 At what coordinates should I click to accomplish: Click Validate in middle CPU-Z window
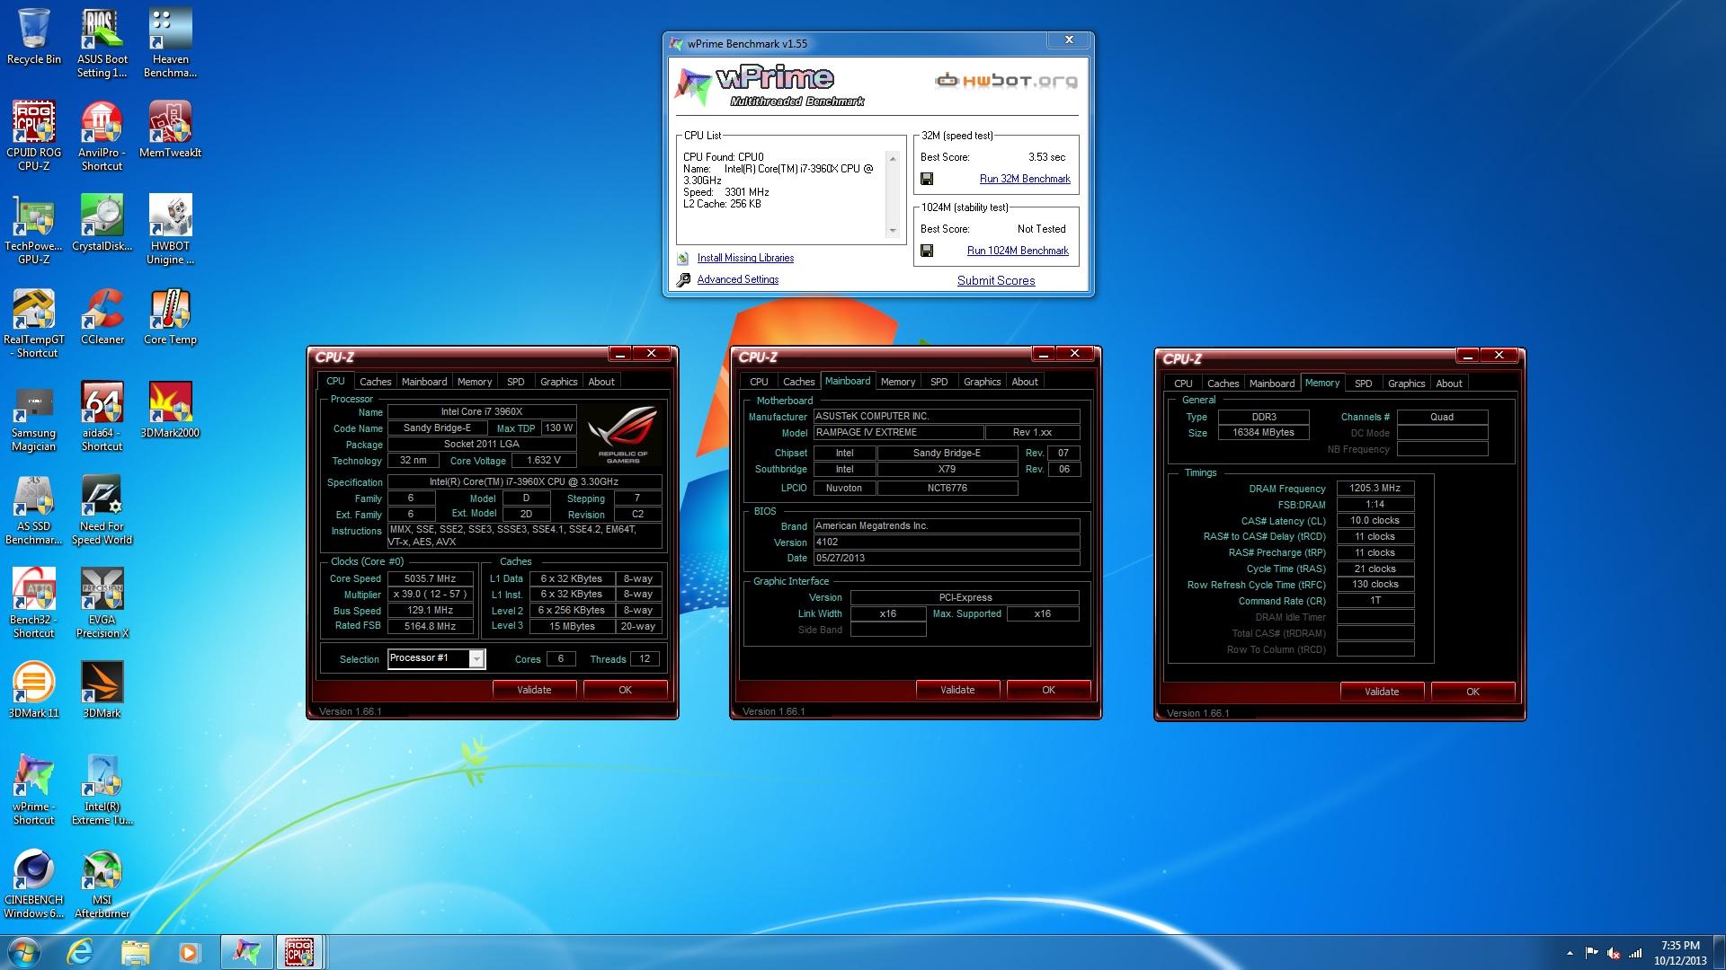(x=957, y=690)
